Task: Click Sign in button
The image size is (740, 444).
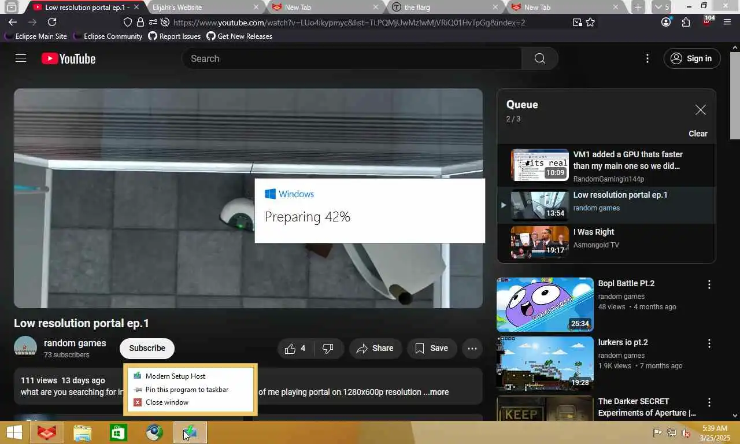Action: tap(692, 58)
